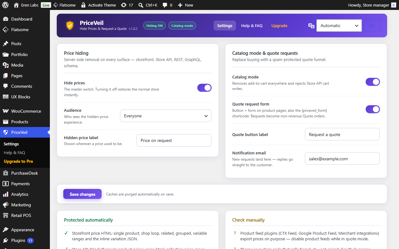Click the PriceVeil shield logo
Viewport: 399px width, 249px height.
pyautogui.click(x=70, y=26)
